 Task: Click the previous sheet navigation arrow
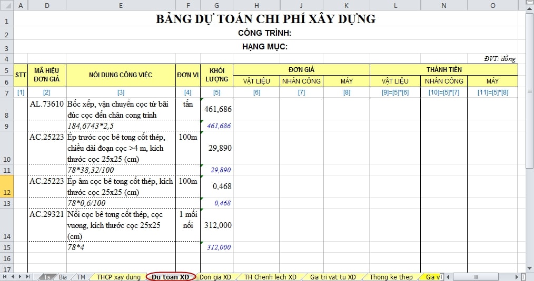click(x=13, y=276)
